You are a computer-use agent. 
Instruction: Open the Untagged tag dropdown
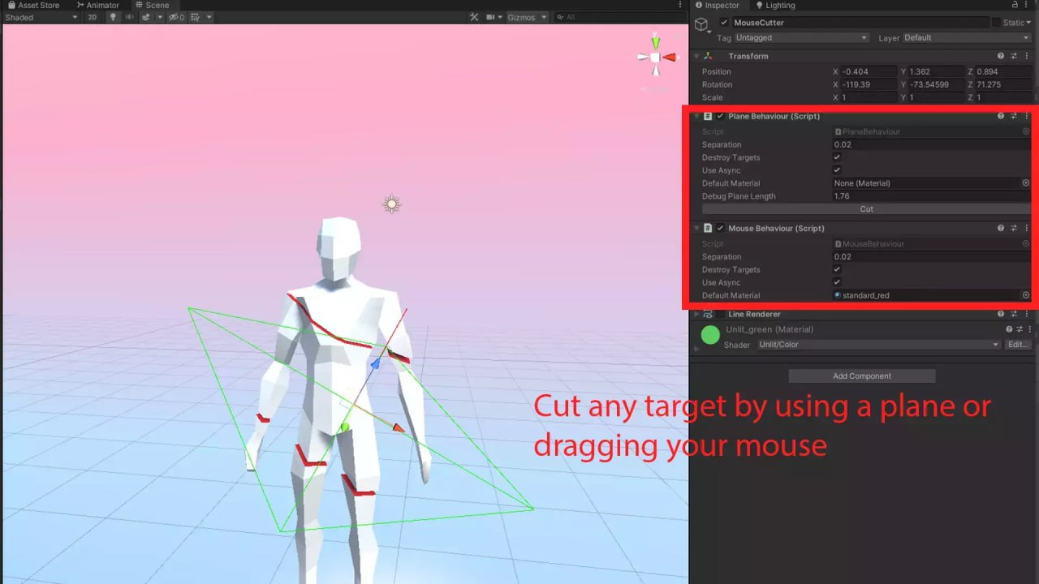pyautogui.click(x=800, y=37)
